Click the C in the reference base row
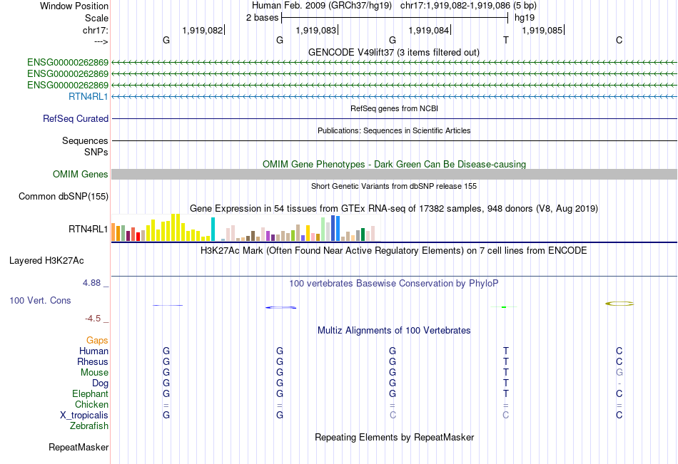 (619, 40)
